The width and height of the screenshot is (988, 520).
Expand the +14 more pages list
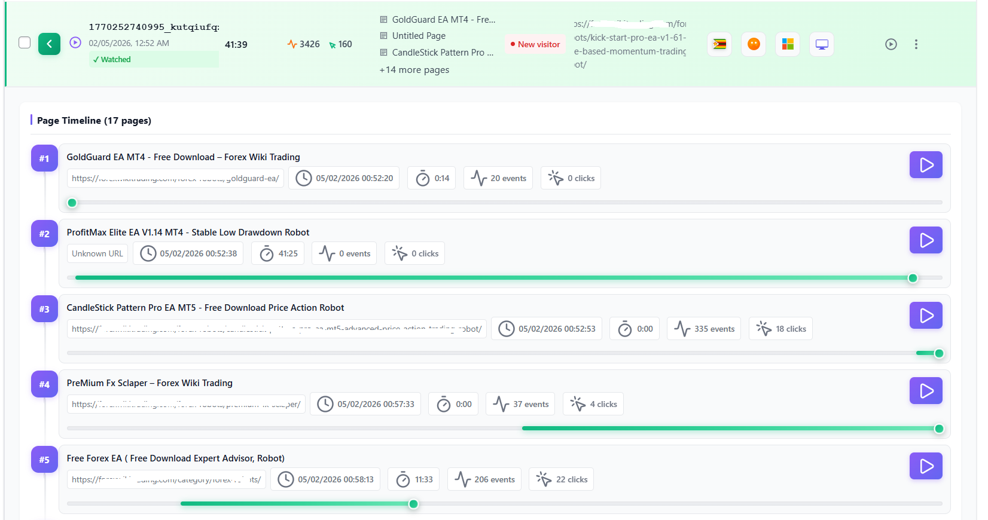click(x=414, y=70)
